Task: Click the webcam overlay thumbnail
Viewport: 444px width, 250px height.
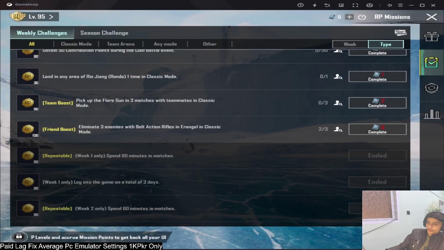Action: [403, 220]
